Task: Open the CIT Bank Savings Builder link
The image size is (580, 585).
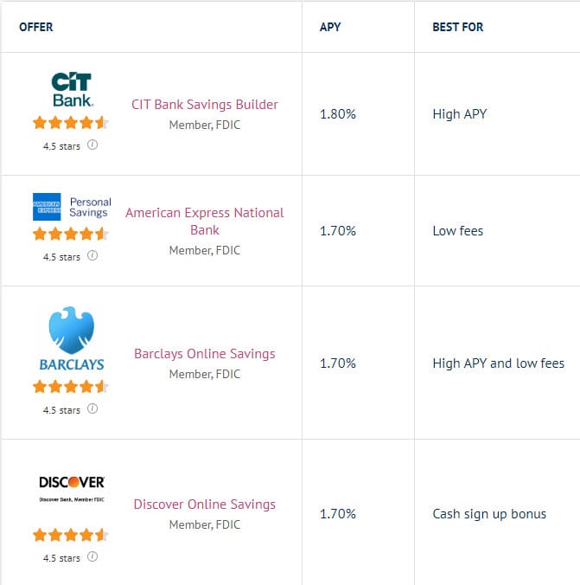Action: pyautogui.click(x=205, y=105)
